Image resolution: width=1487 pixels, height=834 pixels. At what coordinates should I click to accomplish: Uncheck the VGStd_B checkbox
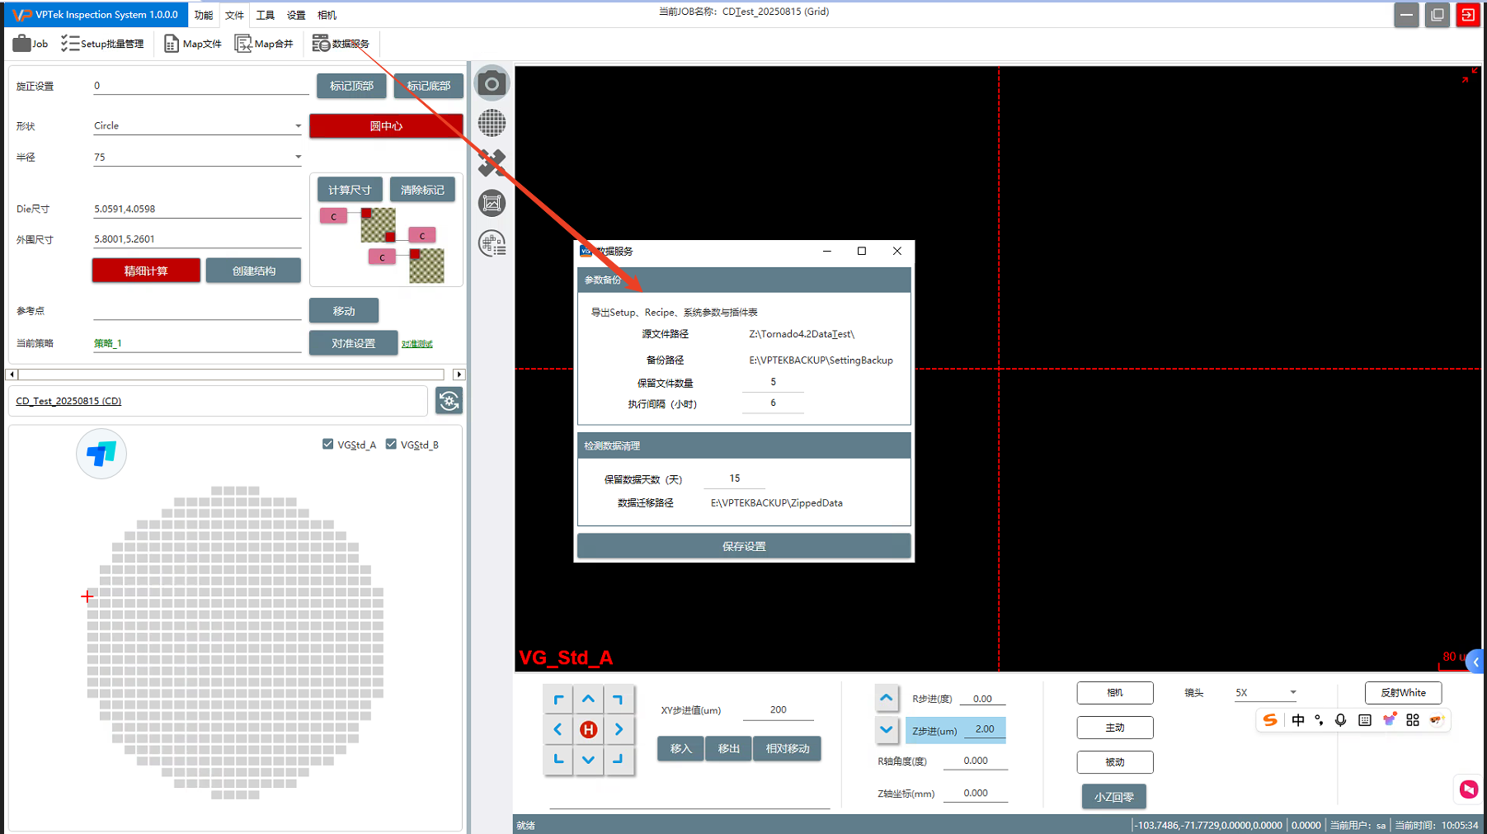[x=391, y=445]
